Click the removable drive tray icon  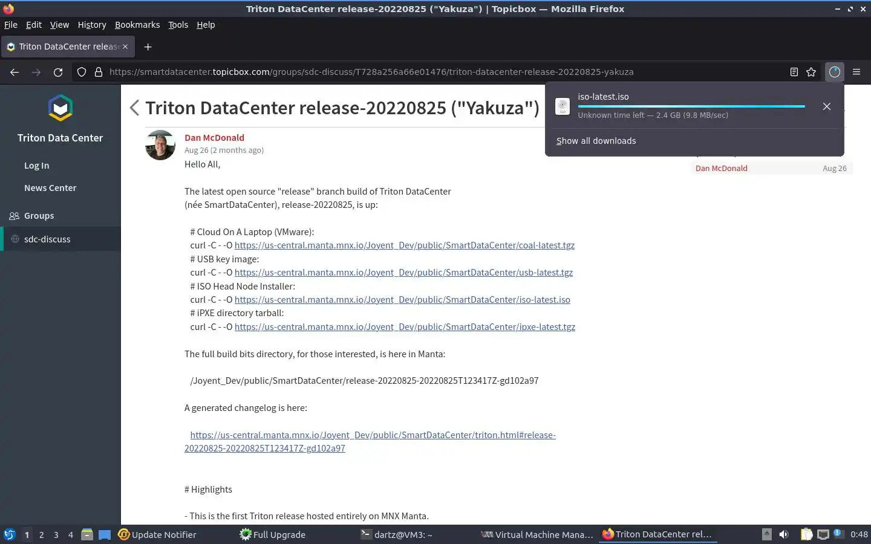[x=766, y=534]
